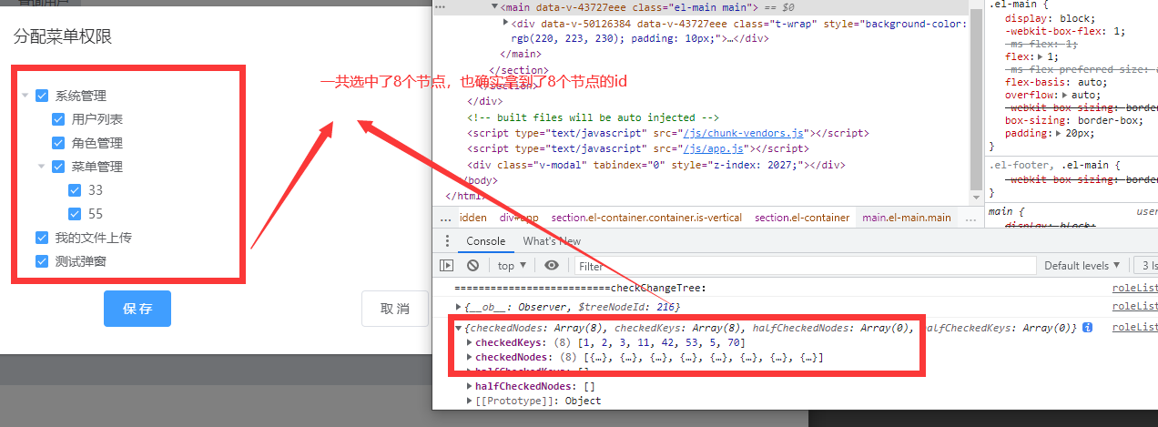Click the ellipsis beside the main element line
Screen dimensions: 1158x427
point(440,6)
